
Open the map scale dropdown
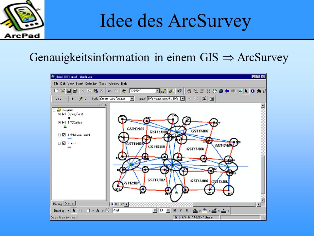coord(158,91)
